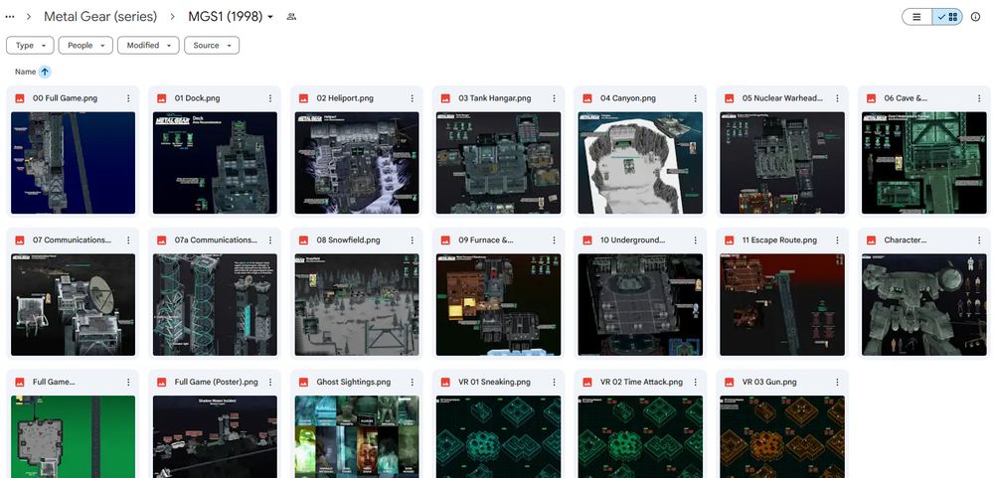Show hidden breadcrumb folders via ellipsis
The image size is (994, 478).
[x=10, y=17]
